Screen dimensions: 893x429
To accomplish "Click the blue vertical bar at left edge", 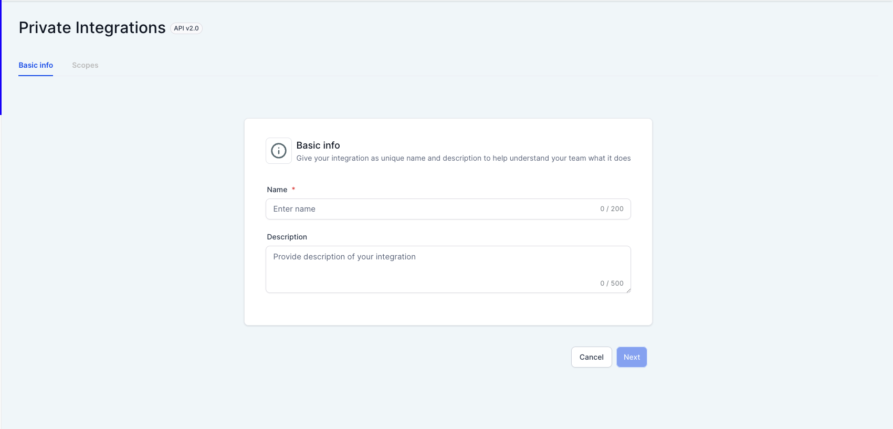I will 1,57.
